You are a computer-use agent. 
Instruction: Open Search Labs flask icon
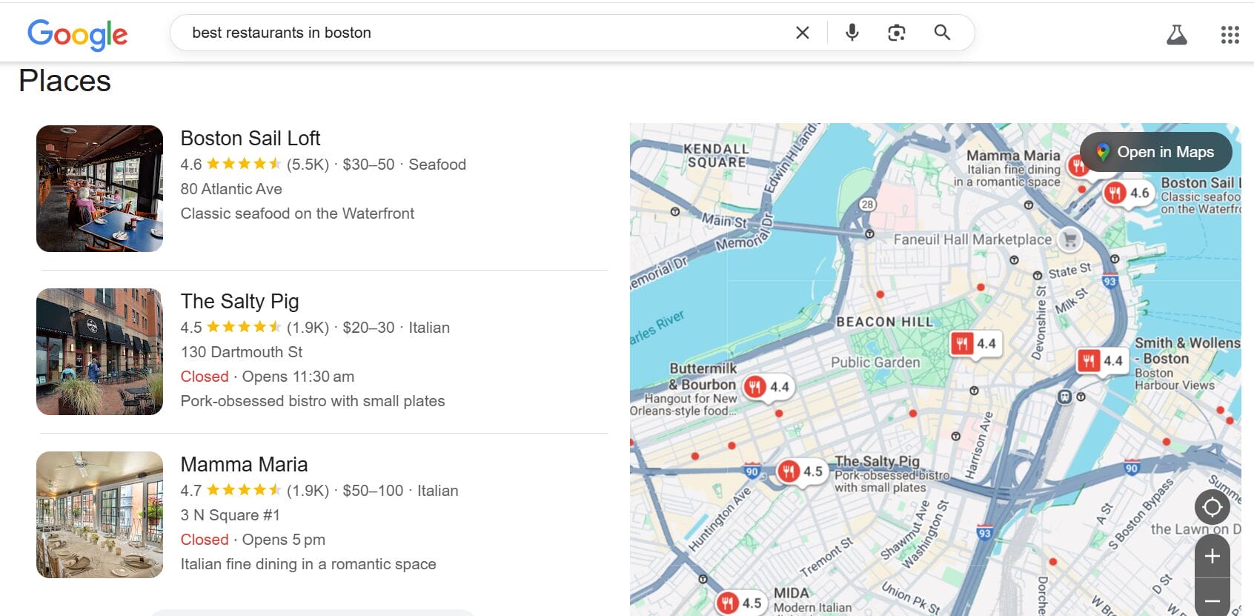1176,34
